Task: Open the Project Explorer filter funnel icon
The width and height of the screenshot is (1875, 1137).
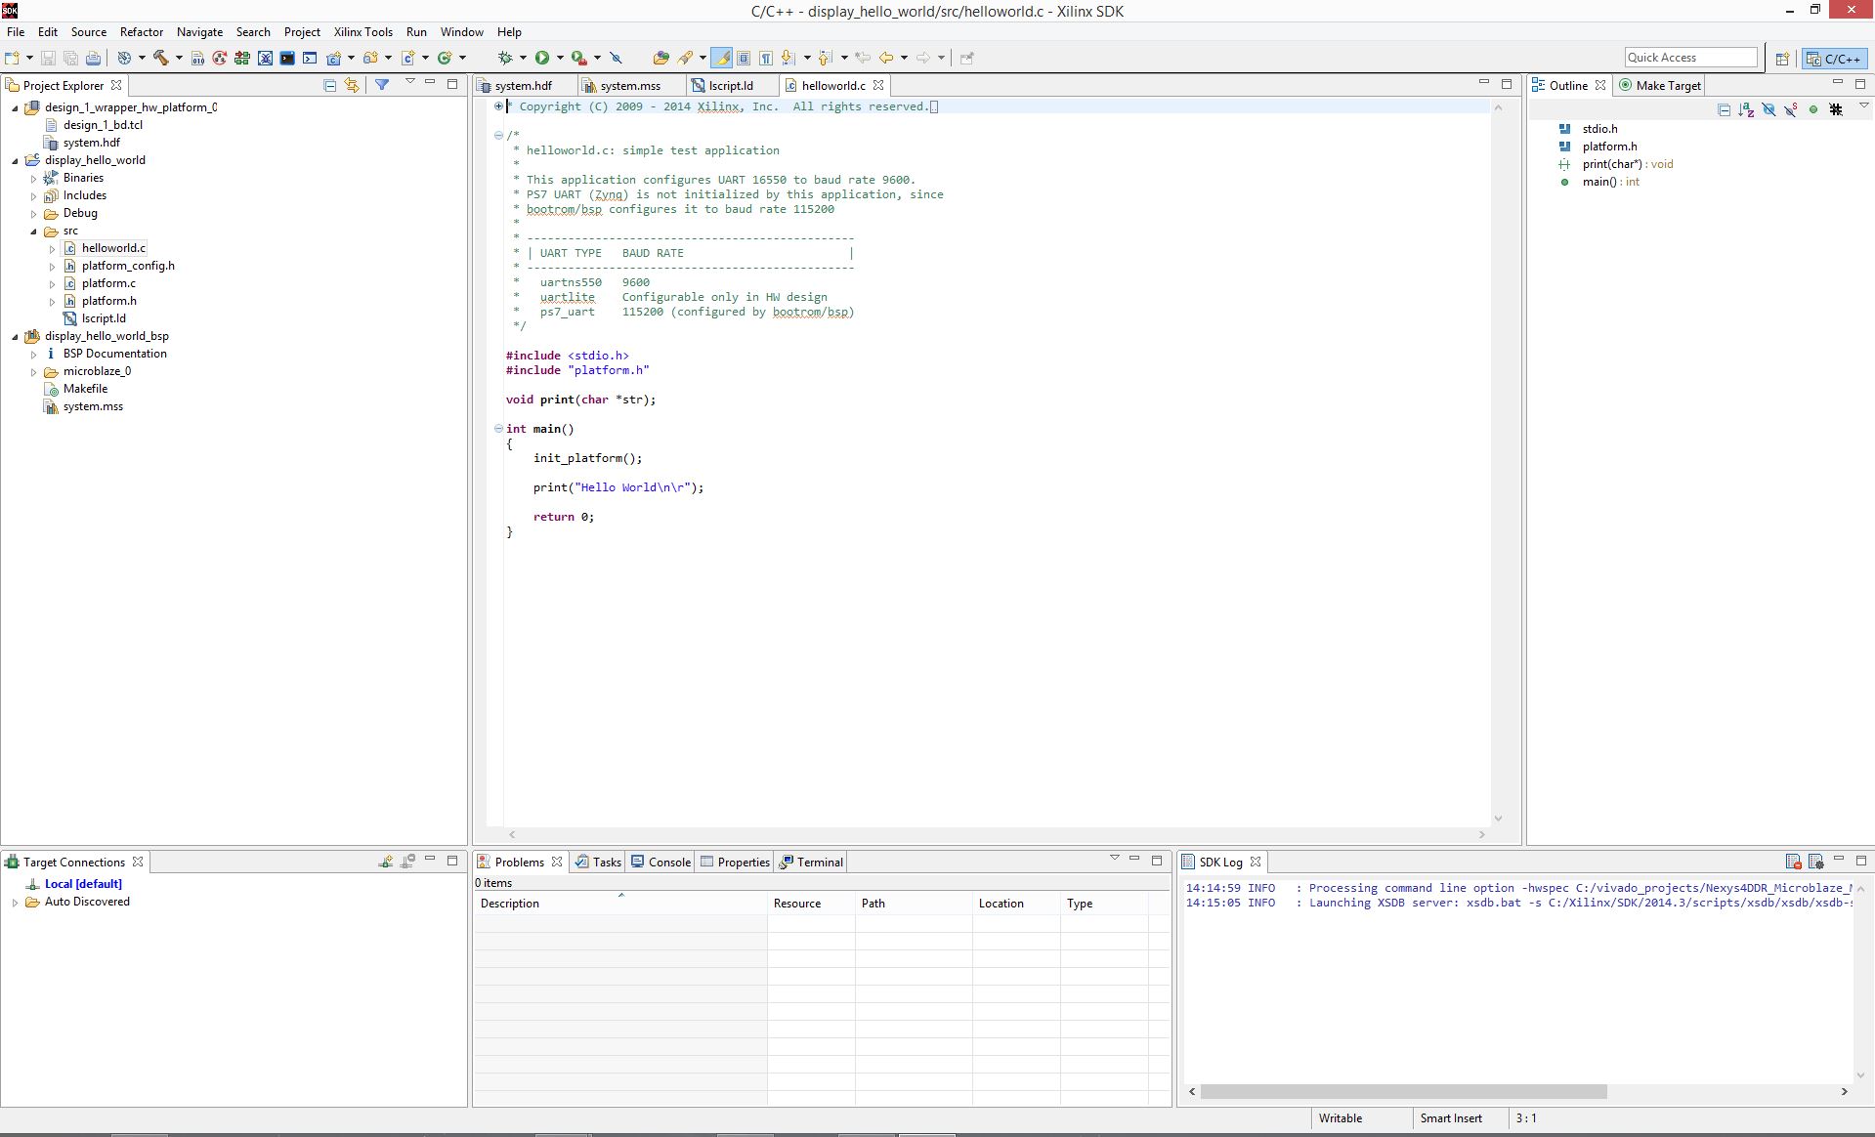Action: pyautogui.click(x=382, y=85)
